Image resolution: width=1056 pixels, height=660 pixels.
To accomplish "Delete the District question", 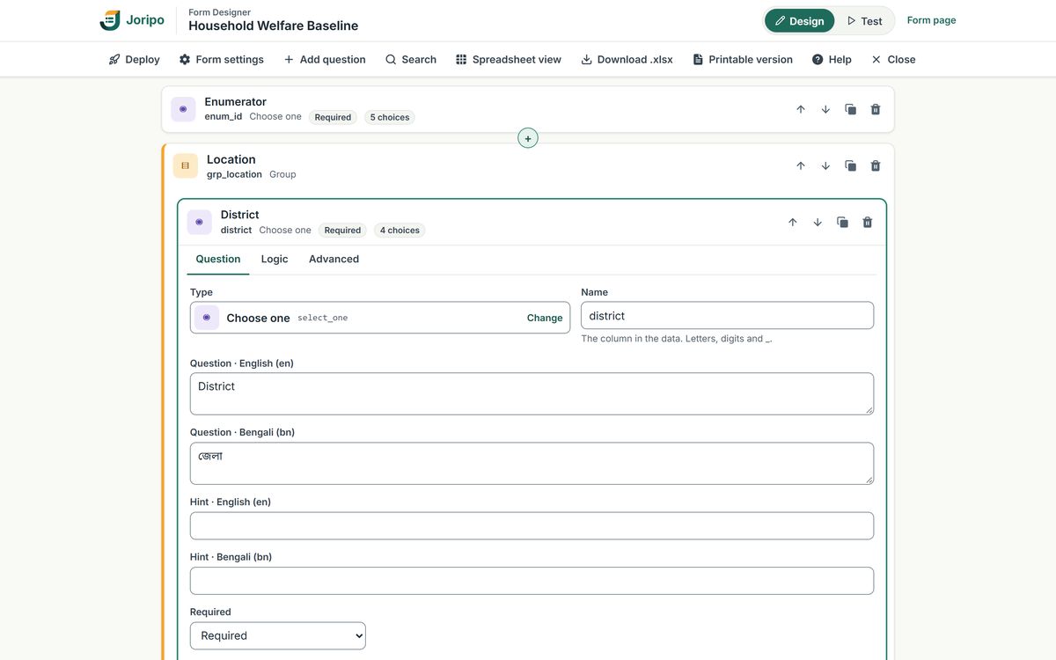I will tap(868, 222).
